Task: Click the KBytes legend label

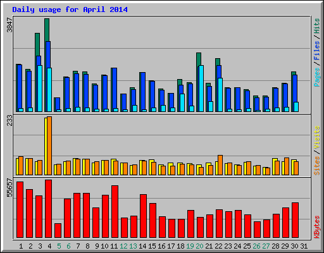Action: [317, 227]
